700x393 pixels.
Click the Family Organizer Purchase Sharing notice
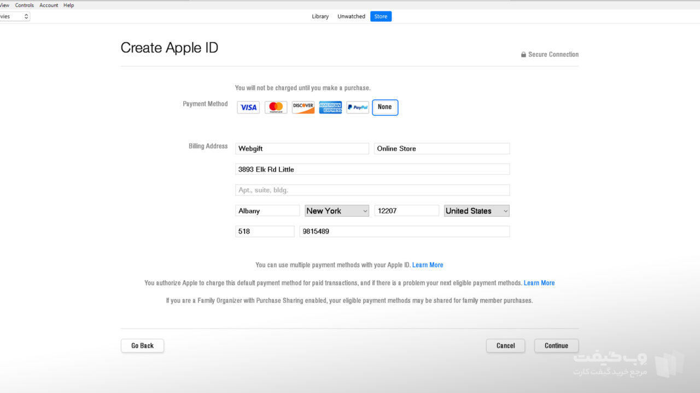349,301
